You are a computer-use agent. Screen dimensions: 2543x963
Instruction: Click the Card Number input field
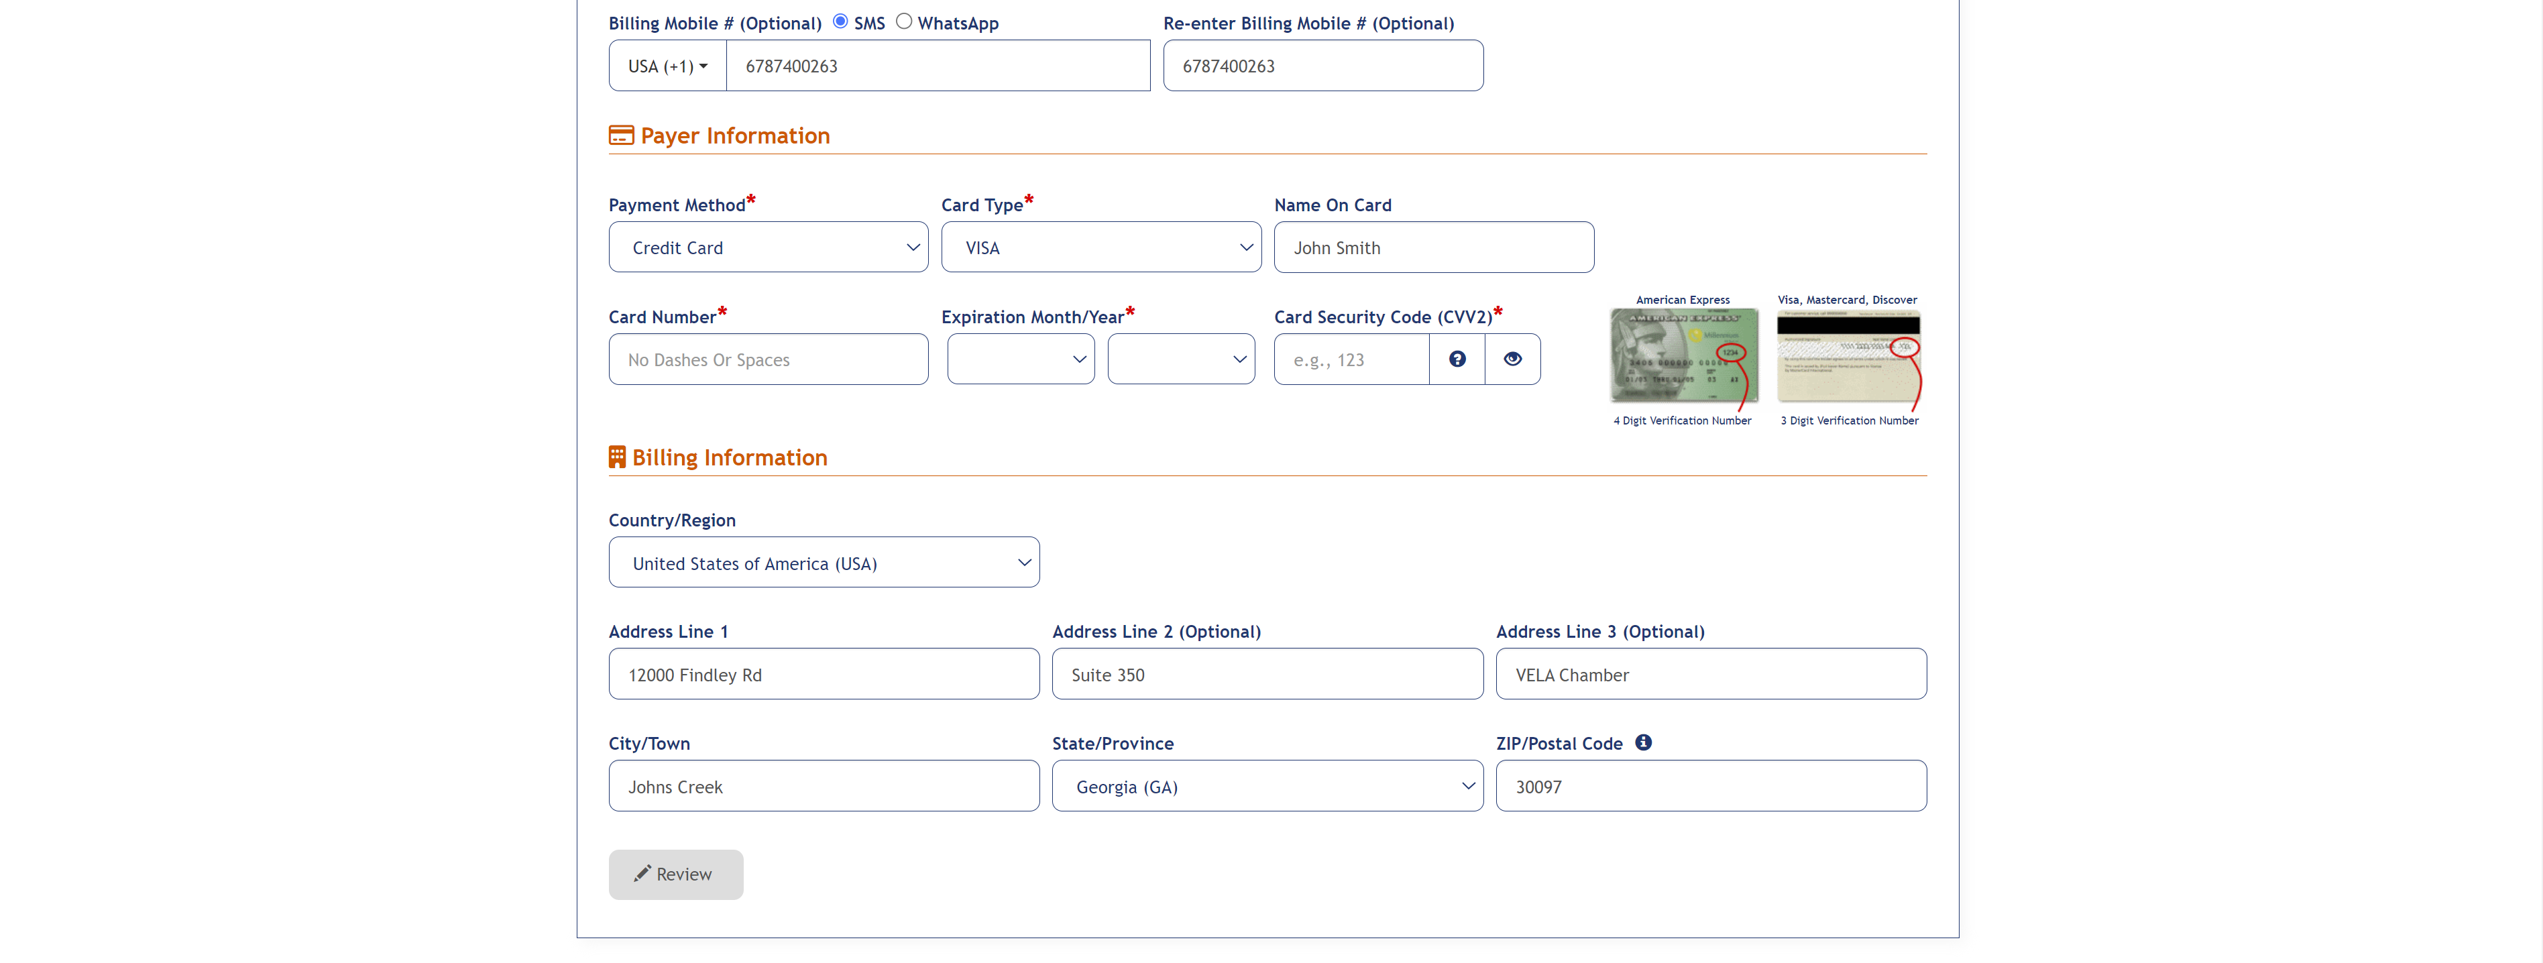(x=769, y=358)
